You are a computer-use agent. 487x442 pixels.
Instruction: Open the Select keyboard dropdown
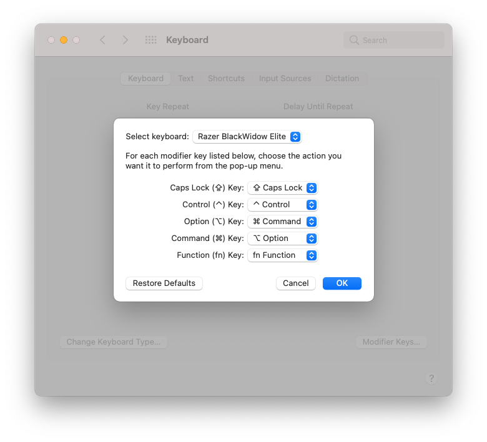click(247, 137)
